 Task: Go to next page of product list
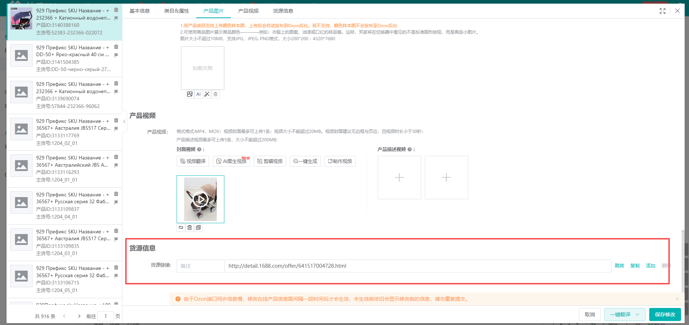[79, 316]
